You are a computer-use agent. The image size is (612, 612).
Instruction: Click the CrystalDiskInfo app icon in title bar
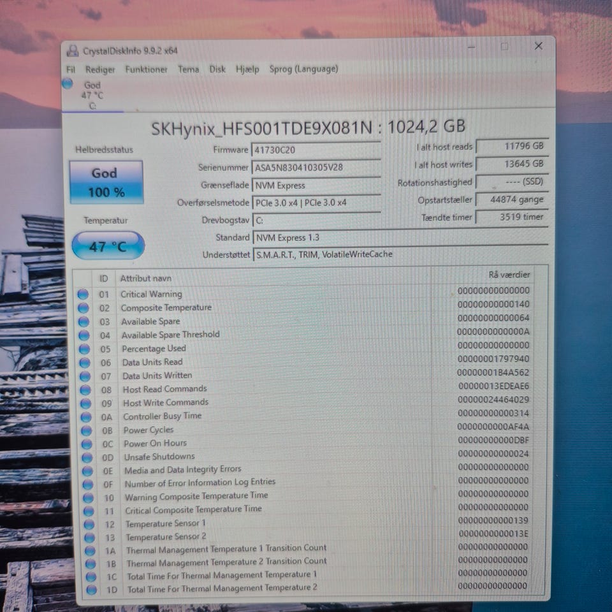(x=73, y=51)
